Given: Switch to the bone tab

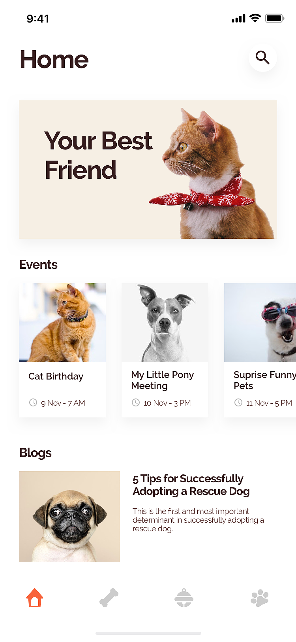Looking at the screenshot, I should [x=109, y=597].
